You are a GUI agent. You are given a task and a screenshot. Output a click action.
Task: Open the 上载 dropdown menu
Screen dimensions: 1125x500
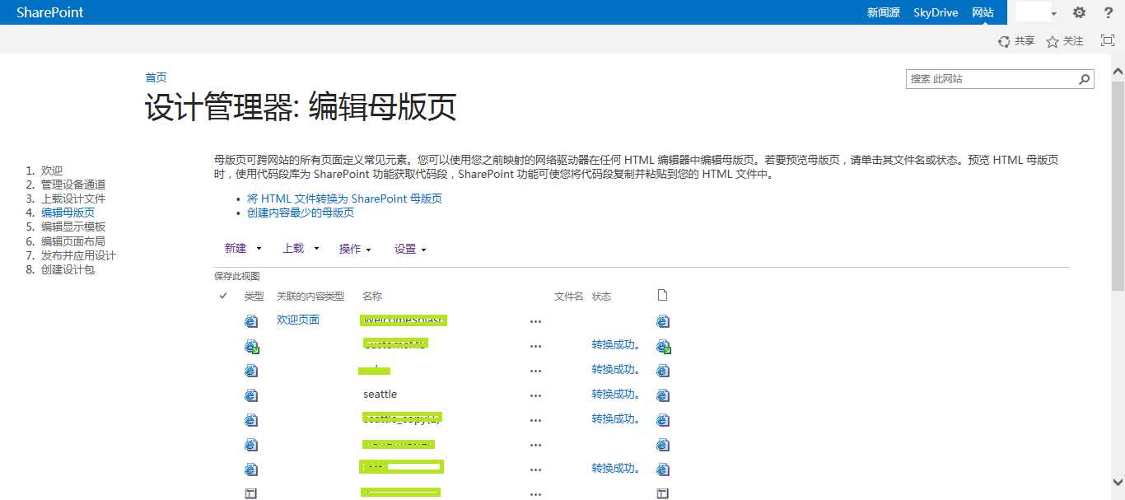pyautogui.click(x=301, y=248)
